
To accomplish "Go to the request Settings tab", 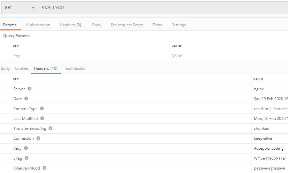I will (178, 25).
